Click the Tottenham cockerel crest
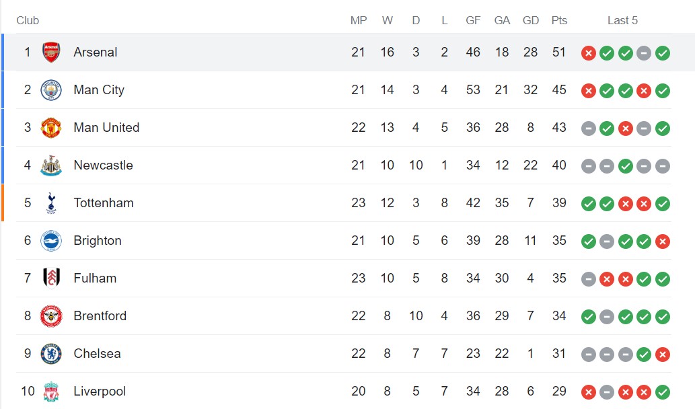 point(51,203)
